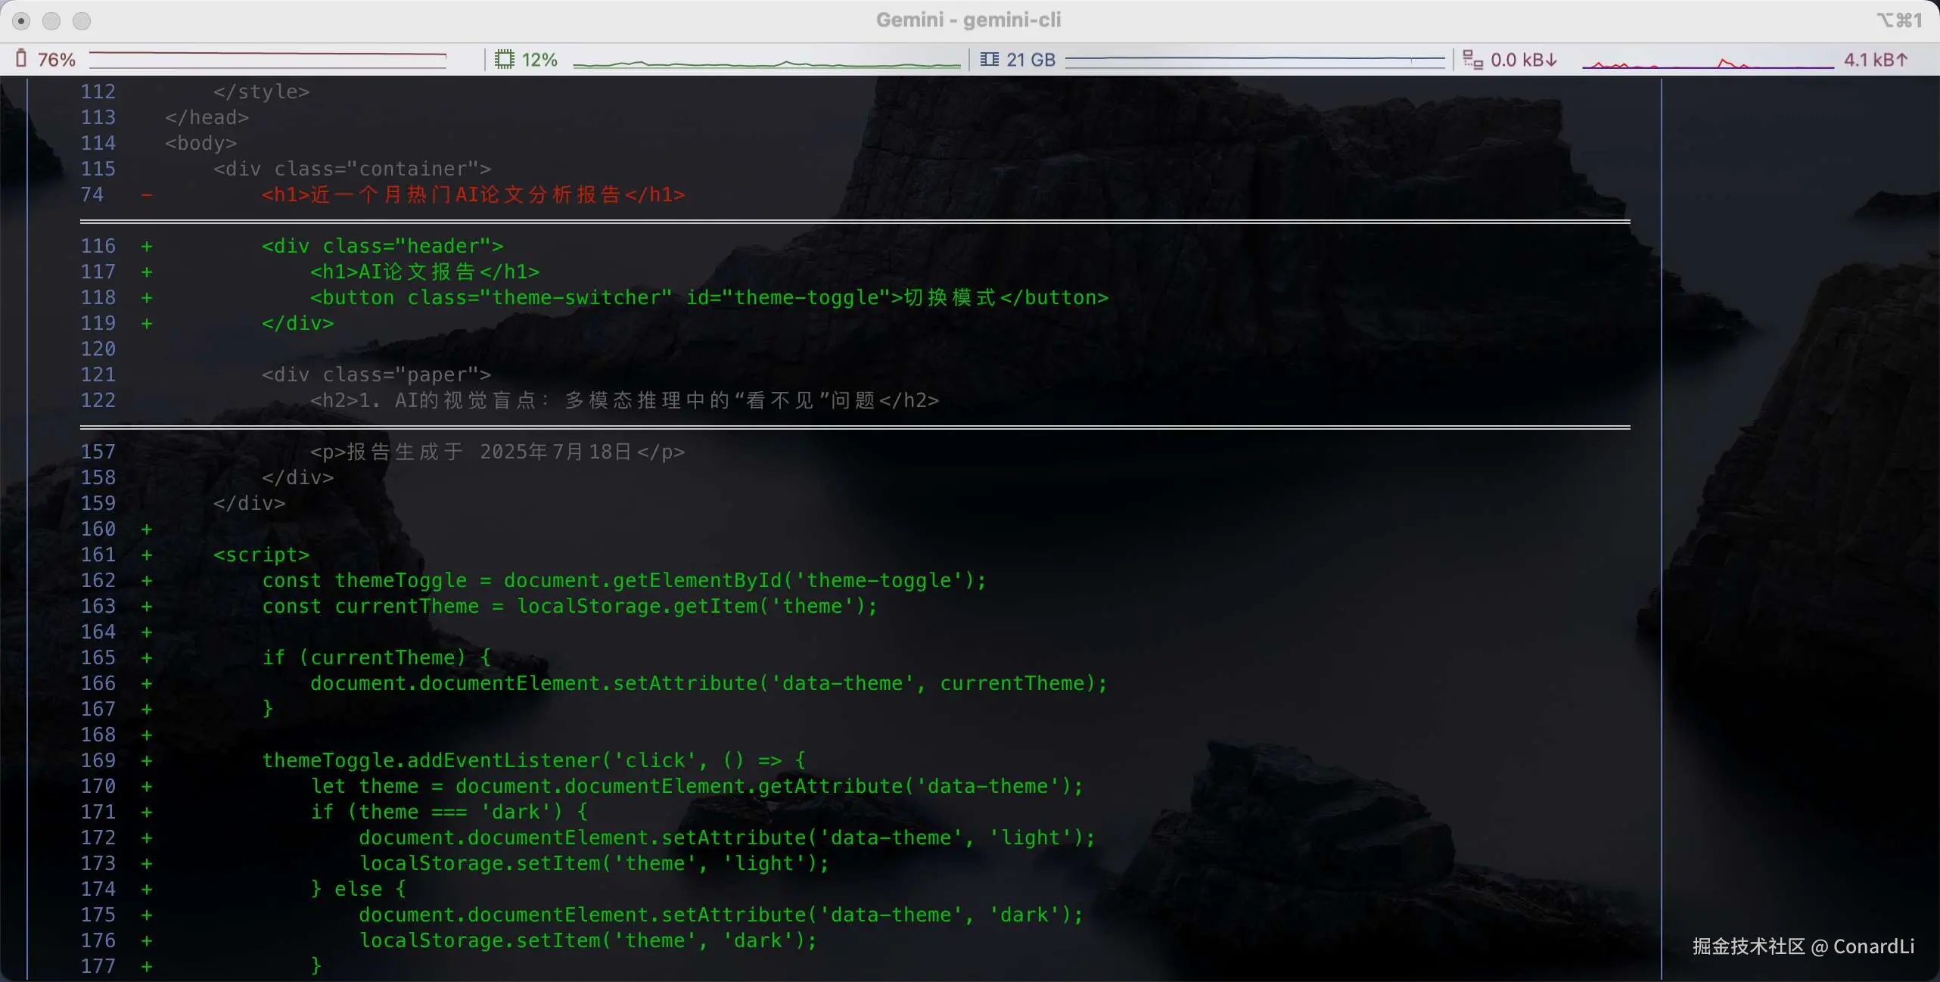Click the battery icon in status bar
Screen dimensions: 1940x982
click(x=21, y=59)
